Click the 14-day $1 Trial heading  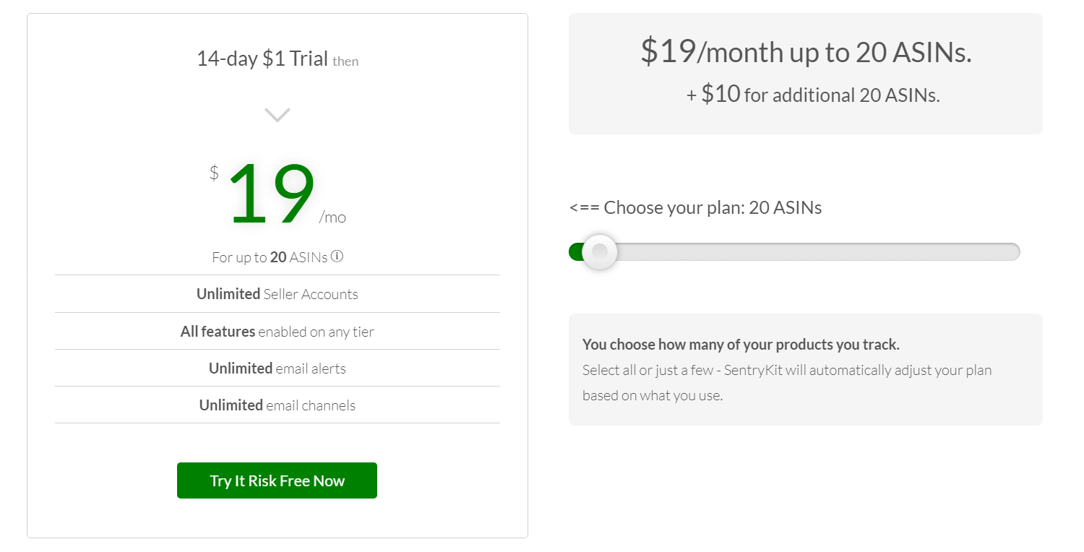[262, 59]
